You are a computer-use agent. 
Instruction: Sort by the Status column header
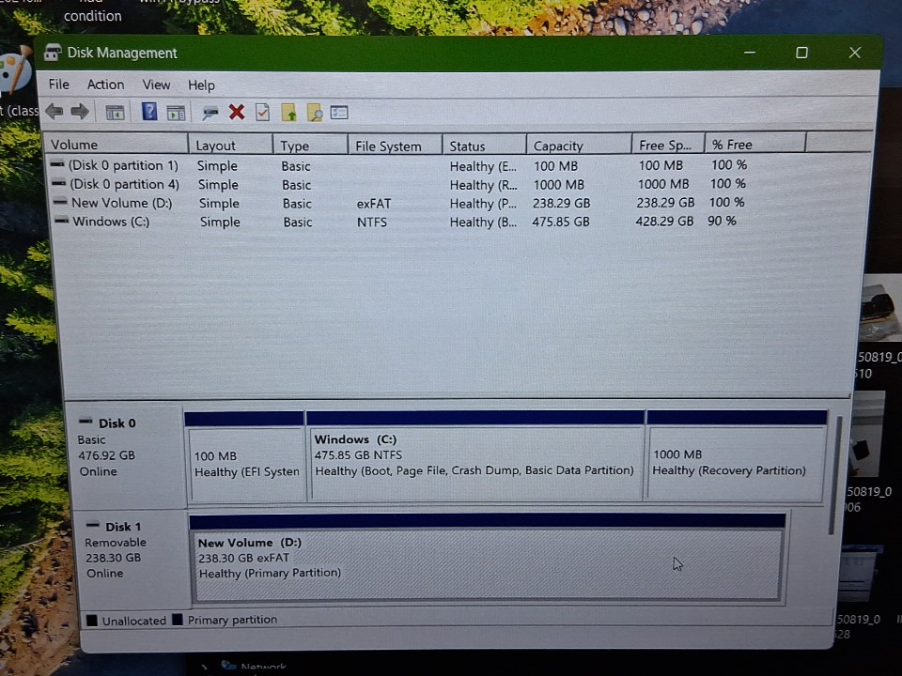(484, 146)
